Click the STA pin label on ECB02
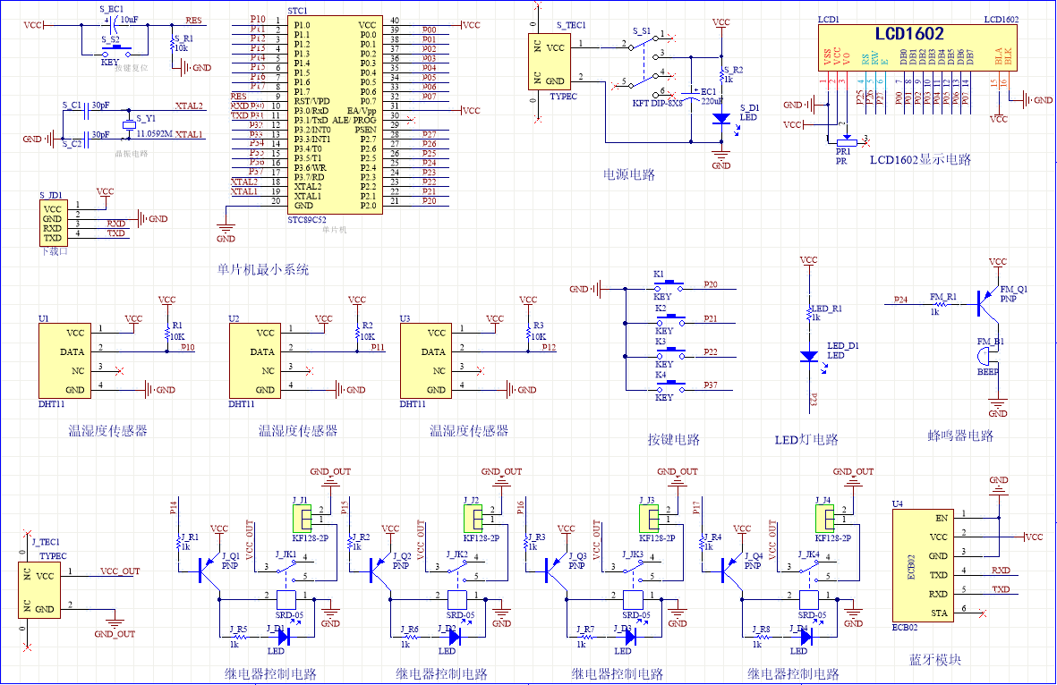The width and height of the screenshot is (1057, 685). pyautogui.click(x=939, y=613)
